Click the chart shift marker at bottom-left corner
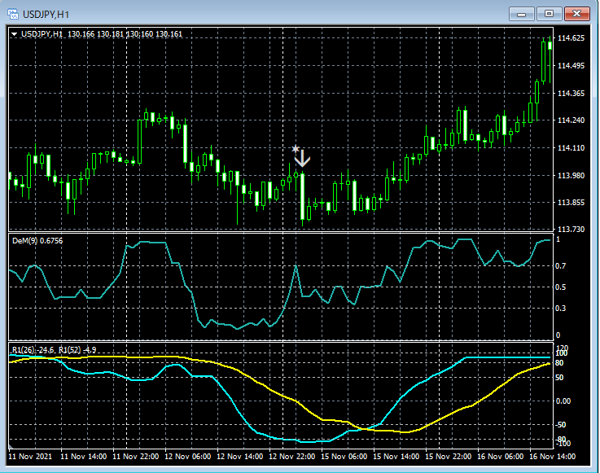 11,446
